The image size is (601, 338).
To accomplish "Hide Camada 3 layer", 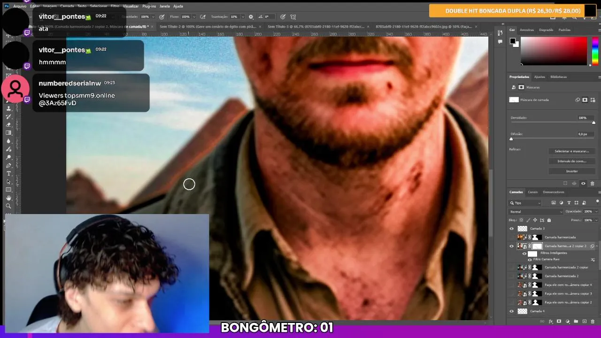I will click(x=512, y=229).
